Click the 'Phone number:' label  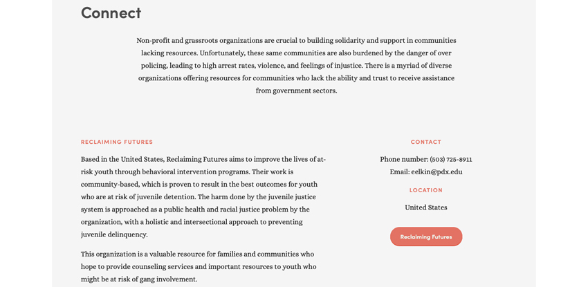coord(404,159)
